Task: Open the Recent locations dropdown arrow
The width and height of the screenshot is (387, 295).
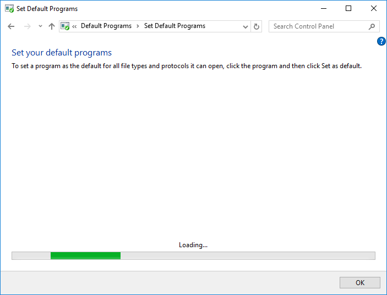Action: click(40, 26)
